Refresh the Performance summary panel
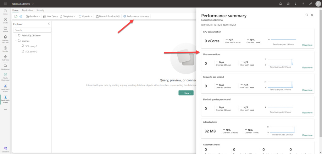The width and height of the screenshot is (322, 154). (x=307, y=15)
